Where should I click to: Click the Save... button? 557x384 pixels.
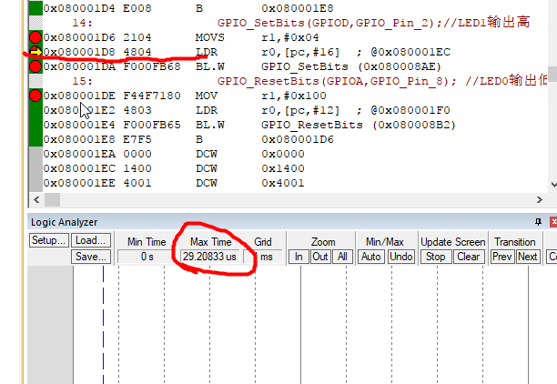(91, 257)
